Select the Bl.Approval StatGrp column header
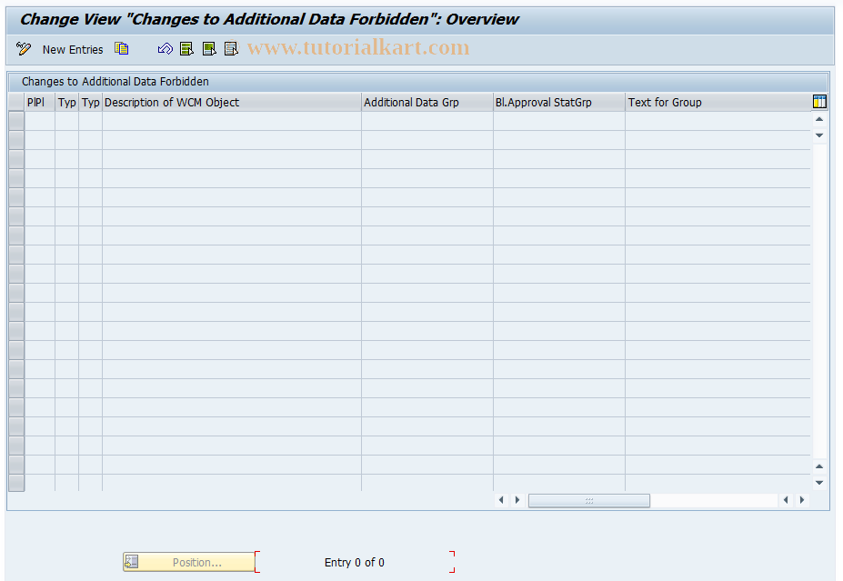This screenshot has width=843, height=581. tap(559, 102)
